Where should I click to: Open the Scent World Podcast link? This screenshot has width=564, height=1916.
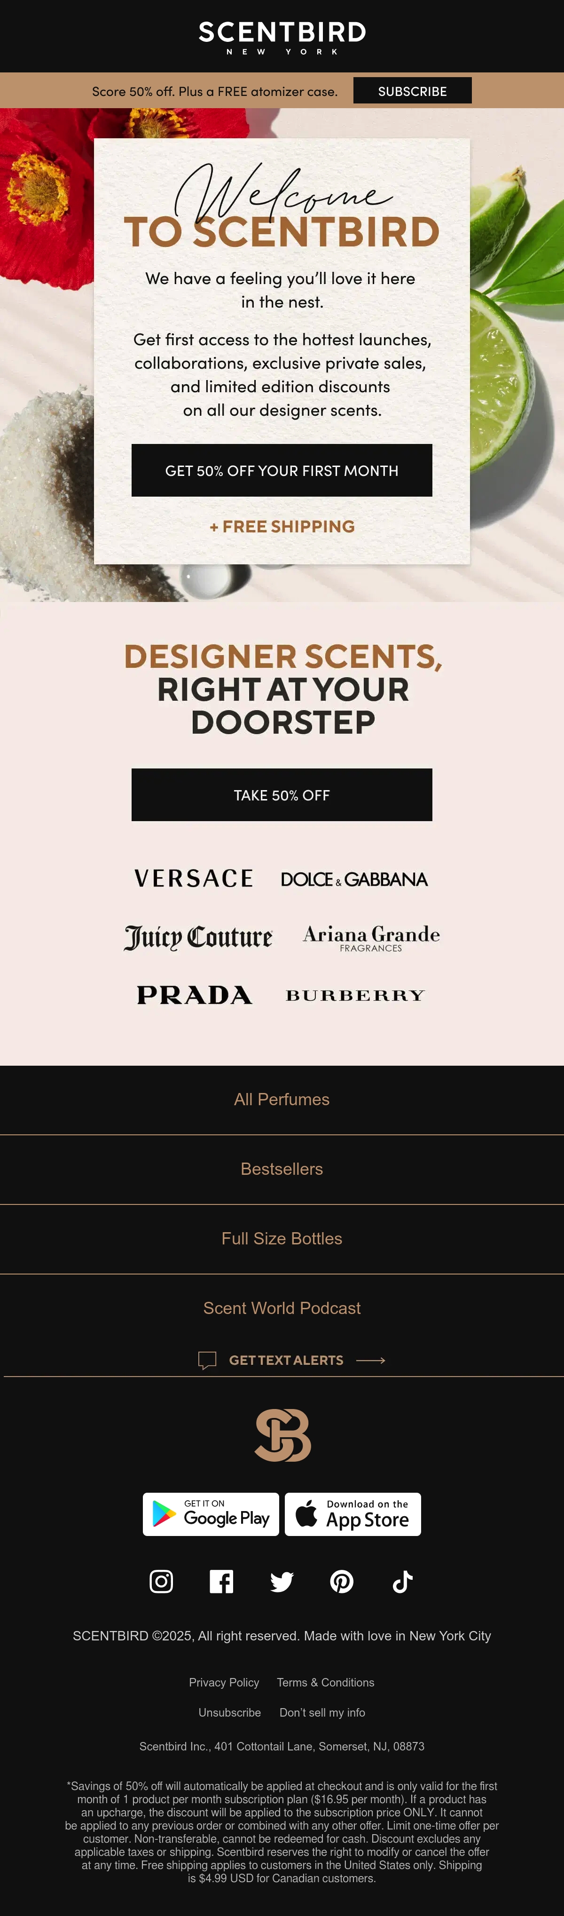click(282, 1307)
